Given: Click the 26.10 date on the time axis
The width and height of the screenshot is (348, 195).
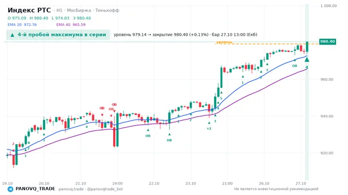Looking at the screenshot, I should (x=264, y=184).
